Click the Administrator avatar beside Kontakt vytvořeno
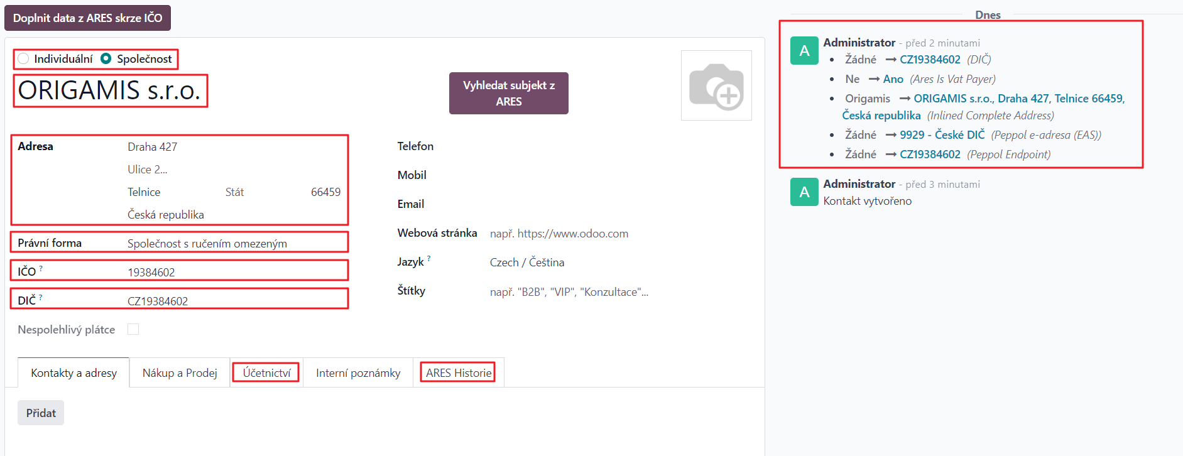Image resolution: width=1183 pixels, height=456 pixels. [804, 192]
